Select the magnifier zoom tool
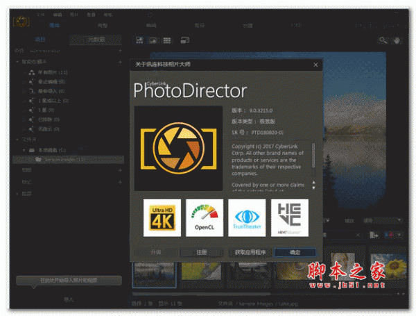416x316 pixels. coord(383,40)
